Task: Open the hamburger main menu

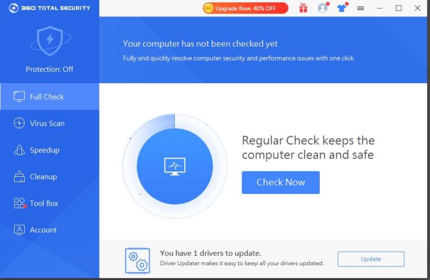Action: [360, 8]
